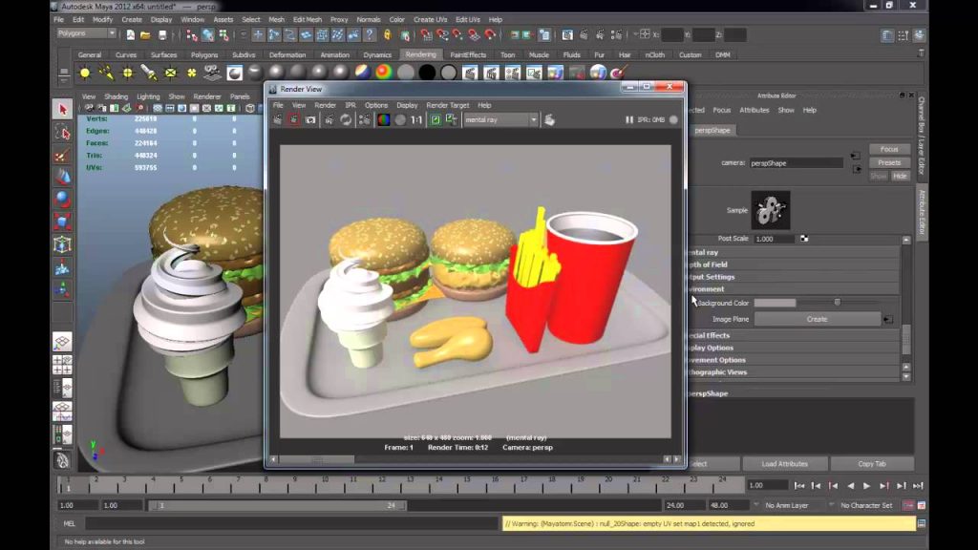The image size is (978, 550).
Task: Click the Background Color swatch
Action: click(775, 303)
